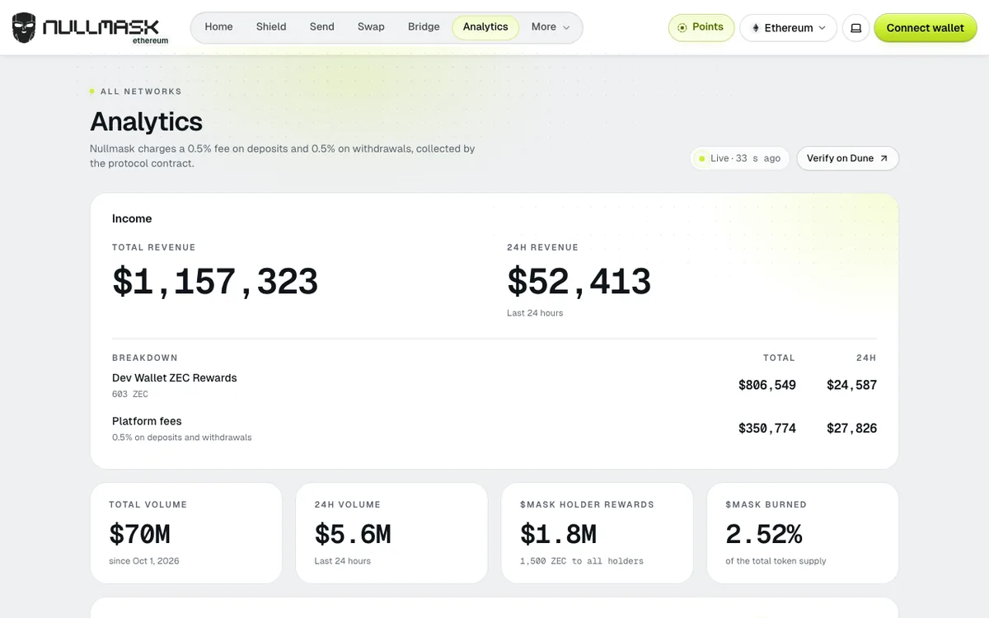
Task: Click the Total Volume $70M card
Action: [x=186, y=533]
